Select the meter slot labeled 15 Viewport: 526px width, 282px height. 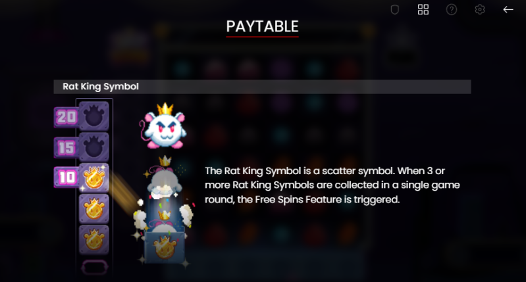(x=94, y=147)
